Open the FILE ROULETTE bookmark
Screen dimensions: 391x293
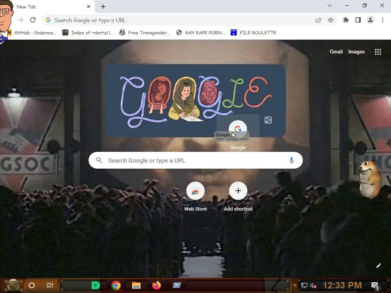tap(254, 33)
